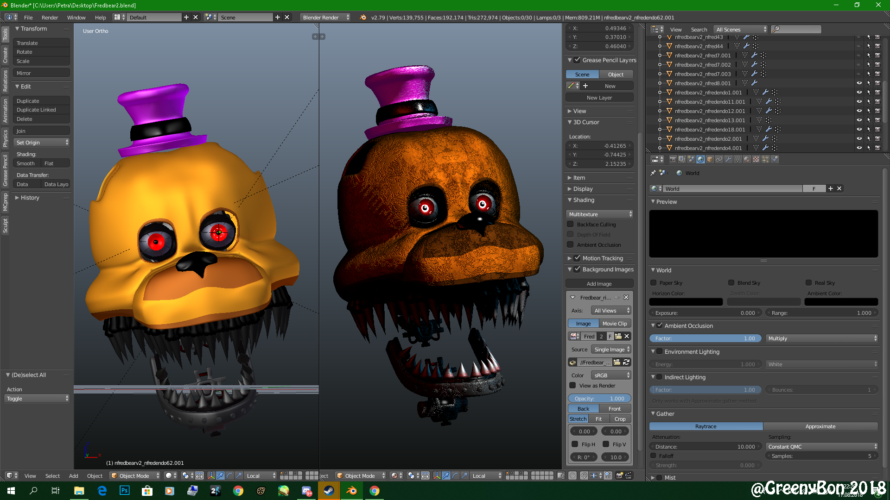890x500 pixels.
Task: Toggle the Grease Pencil Layers checkbox
Action: point(577,60)
